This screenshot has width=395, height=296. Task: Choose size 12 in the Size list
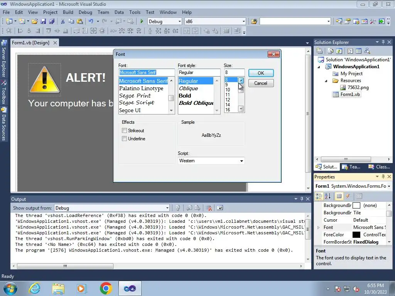[228, 100]
